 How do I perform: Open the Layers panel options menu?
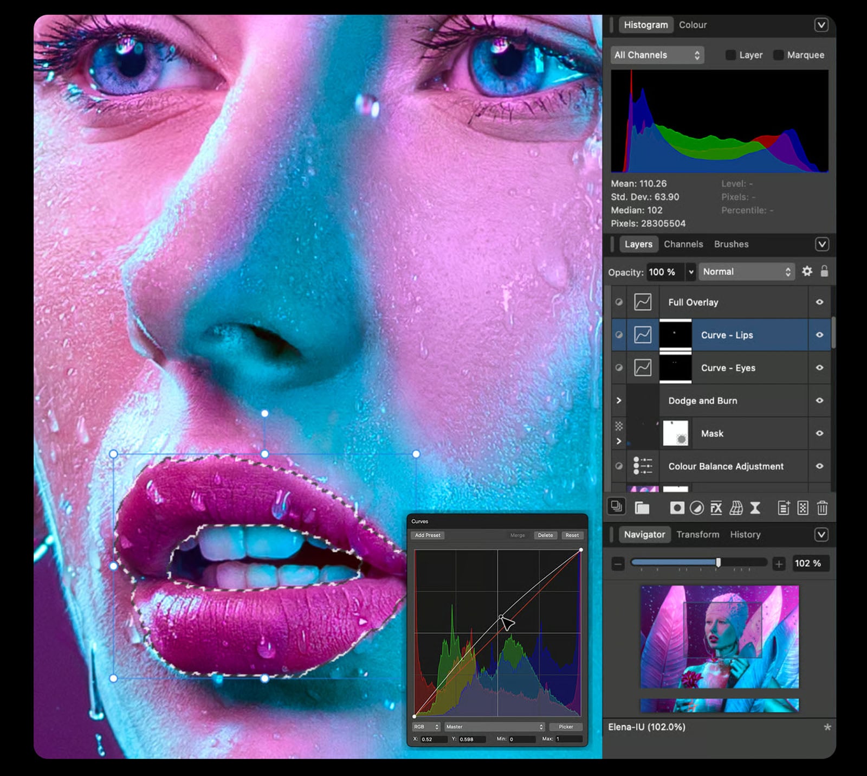coord(821,245)
